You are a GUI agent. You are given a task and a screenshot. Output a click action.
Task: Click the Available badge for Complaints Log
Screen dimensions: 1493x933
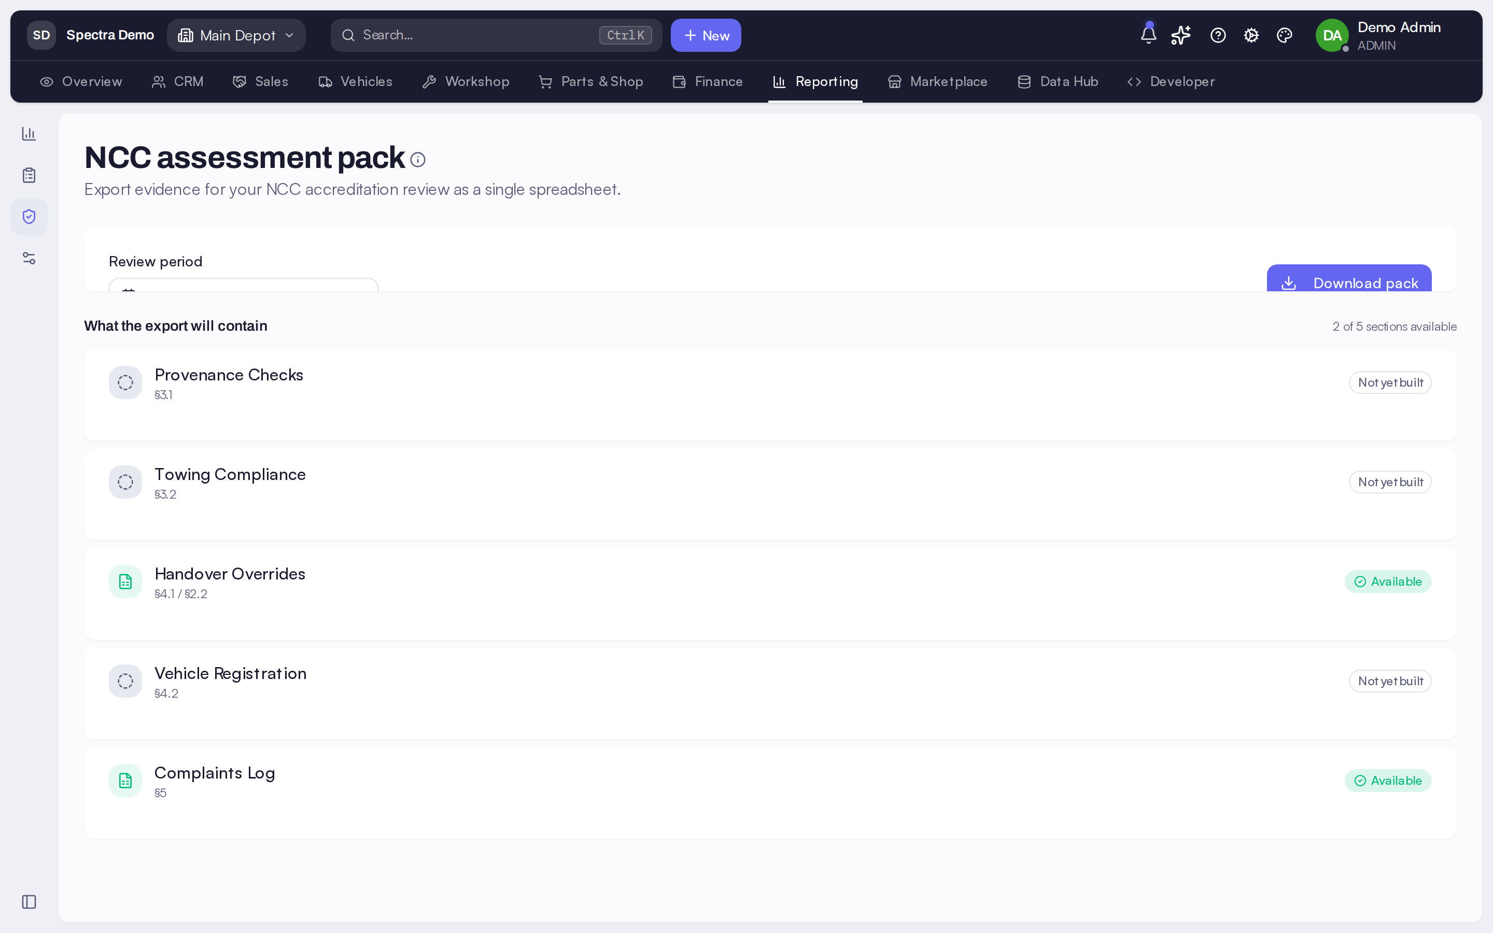[x=1388, y=781]
